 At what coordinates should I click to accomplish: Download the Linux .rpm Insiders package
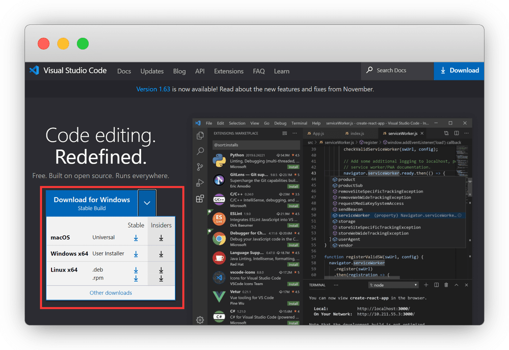(161, 278)
